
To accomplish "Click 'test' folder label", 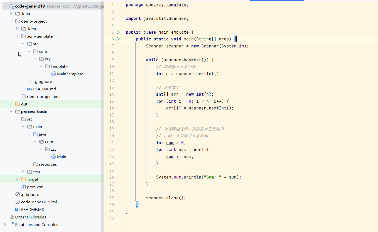I will click(37, 172).
